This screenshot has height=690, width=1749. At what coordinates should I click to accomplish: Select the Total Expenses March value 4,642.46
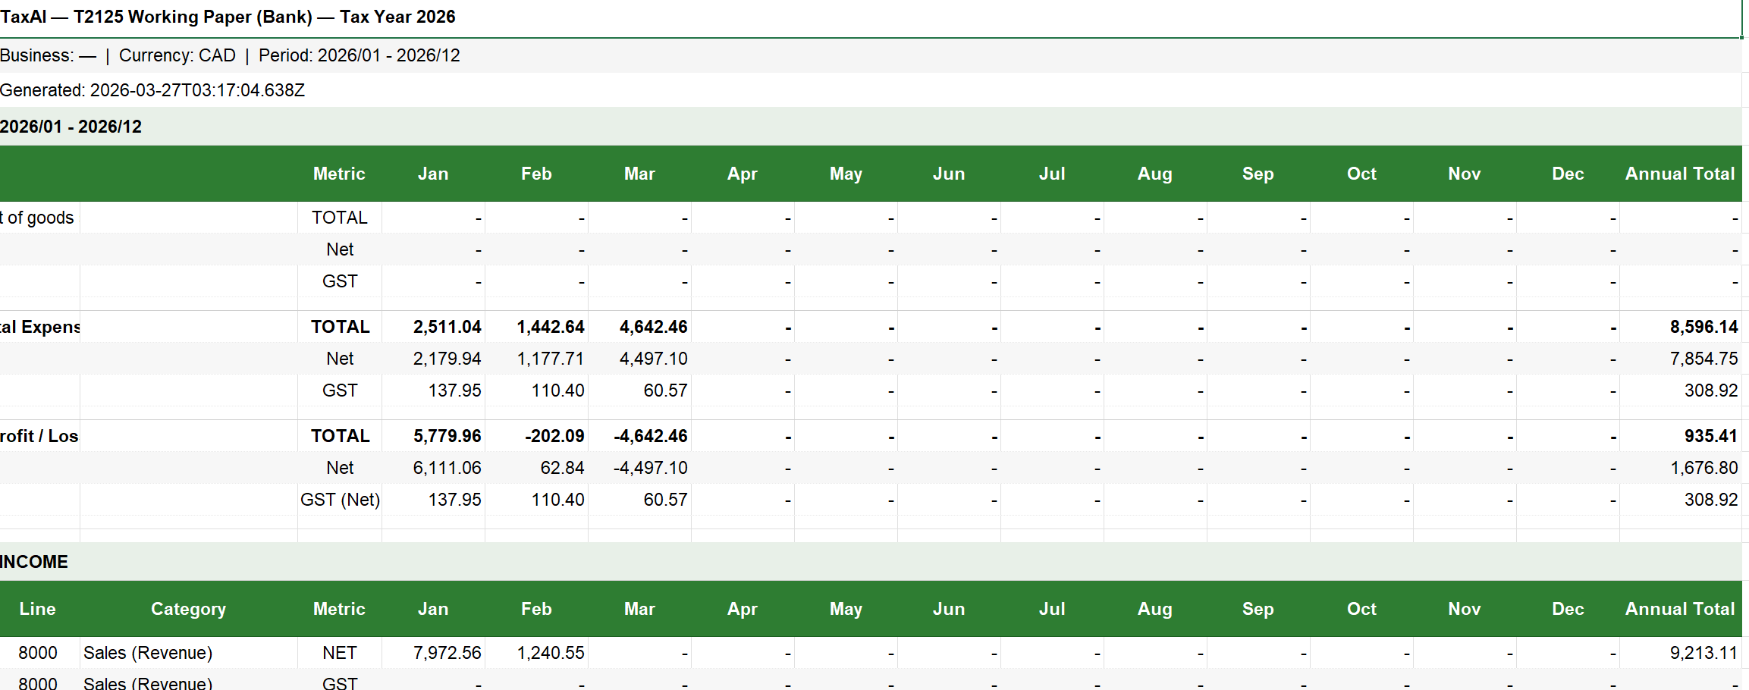coord(653,327)
